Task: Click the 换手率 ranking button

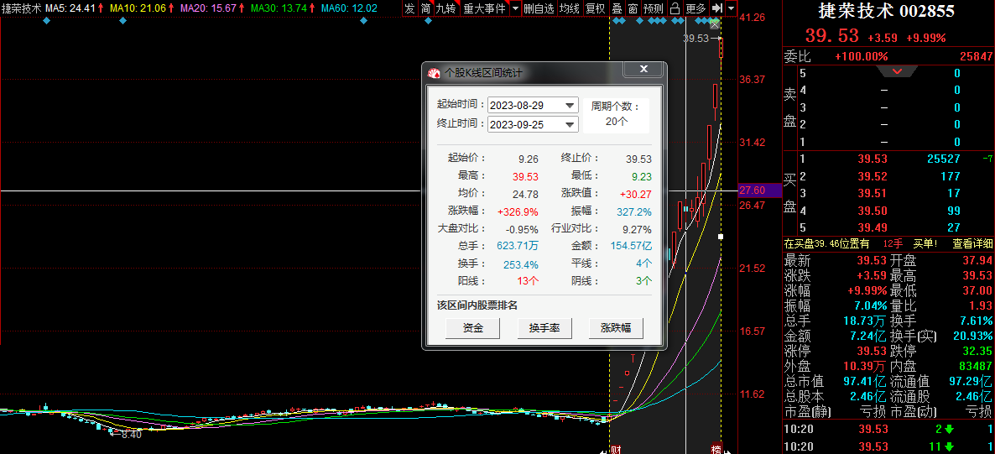Action: [544, 328]
